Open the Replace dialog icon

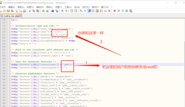pyautogui.click(x=57, y=11)
